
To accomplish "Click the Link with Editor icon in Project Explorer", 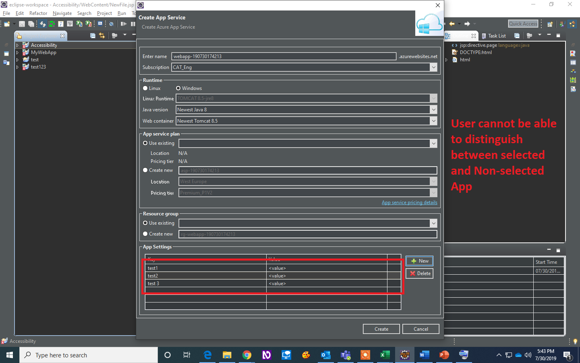I will [x=102, y=35].
